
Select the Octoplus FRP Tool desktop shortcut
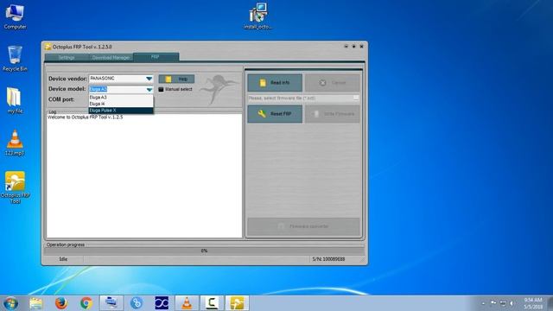point(15,187)
